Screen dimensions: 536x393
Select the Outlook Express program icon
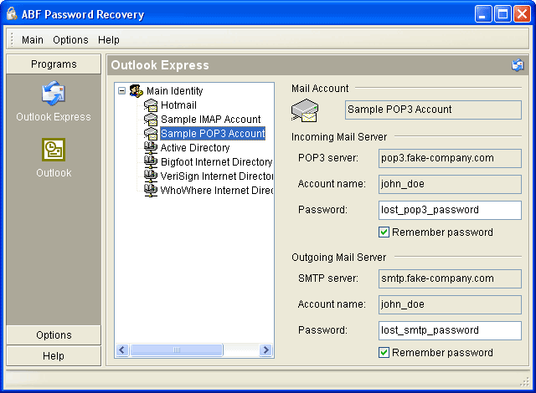point(54,94)
